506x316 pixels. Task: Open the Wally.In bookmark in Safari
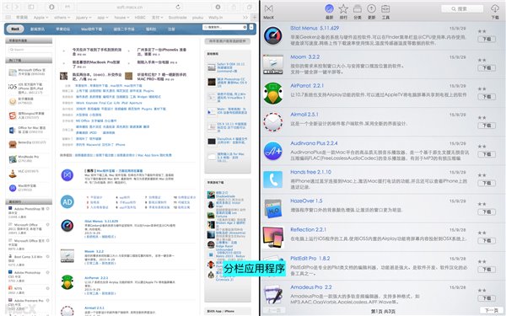(x=215, y=18)
